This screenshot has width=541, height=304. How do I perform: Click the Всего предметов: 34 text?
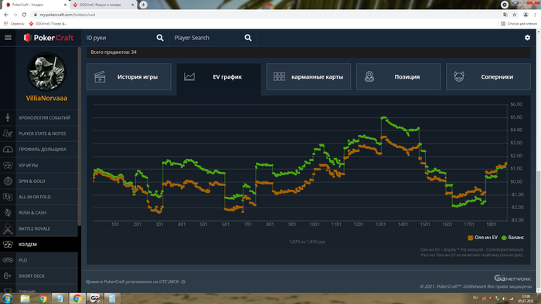tap(114, 52)
